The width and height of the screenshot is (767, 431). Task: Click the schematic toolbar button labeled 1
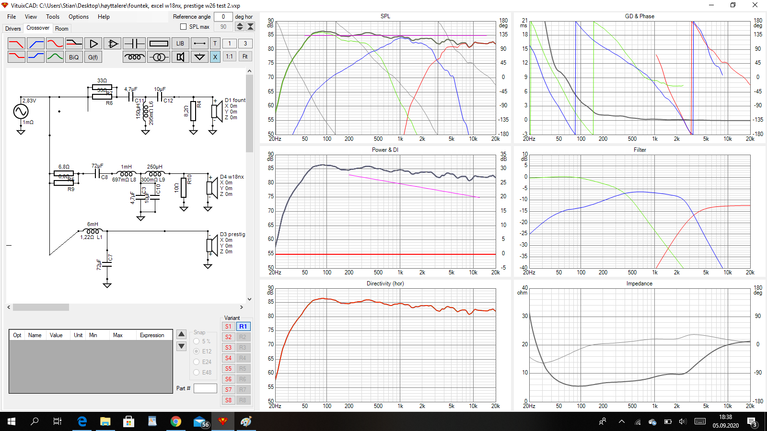229,44
